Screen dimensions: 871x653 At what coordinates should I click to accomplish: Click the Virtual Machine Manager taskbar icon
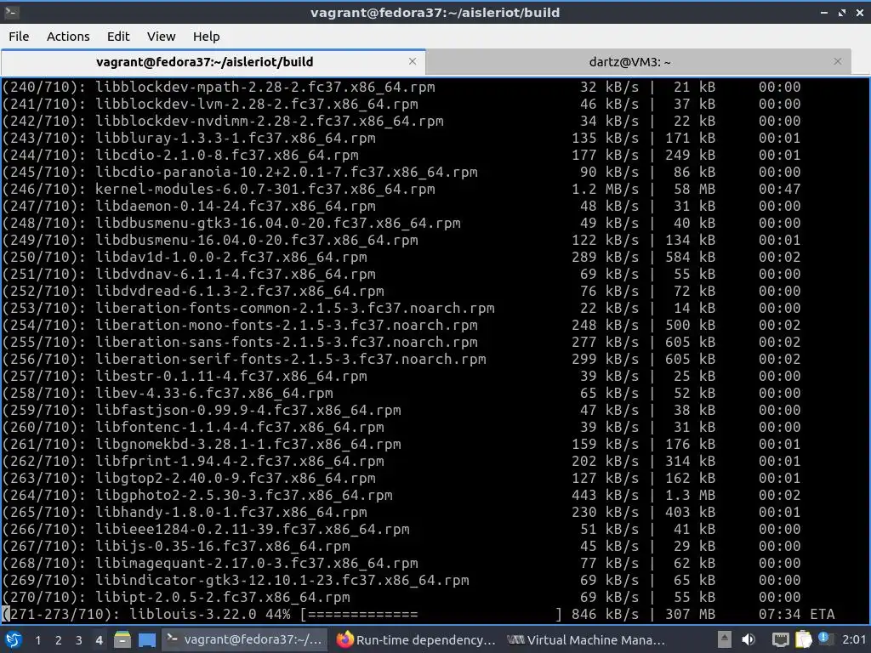tap(515, 639)
